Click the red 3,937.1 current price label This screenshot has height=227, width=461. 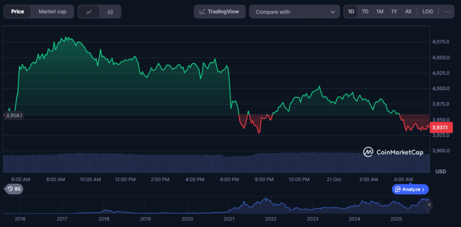(x=439, y=127)
